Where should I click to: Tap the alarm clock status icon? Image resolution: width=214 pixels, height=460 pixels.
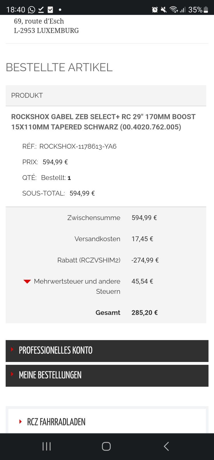click(155, 10)
